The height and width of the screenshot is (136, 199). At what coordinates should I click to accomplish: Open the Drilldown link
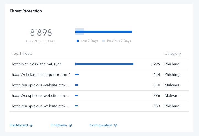tap(59, 125)
